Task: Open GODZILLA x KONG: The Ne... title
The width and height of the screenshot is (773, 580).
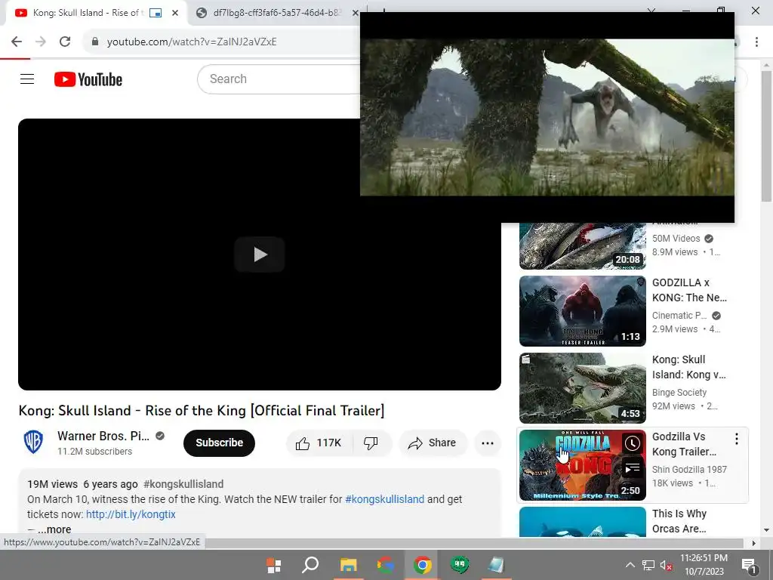Action: tap(689, 290)
